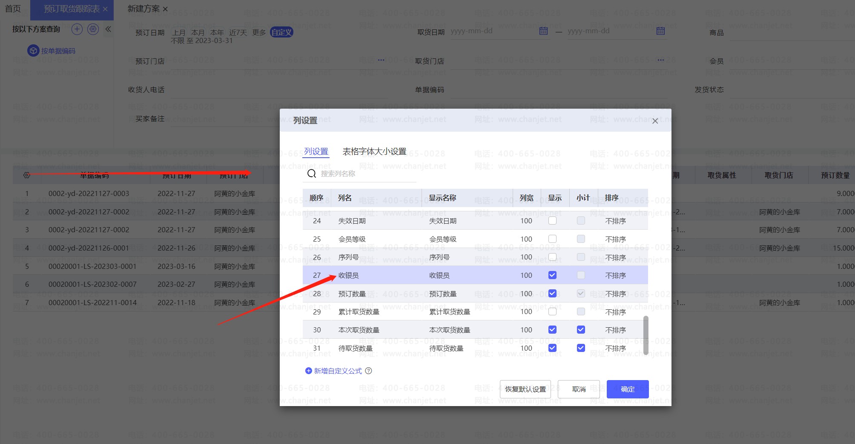Click the 确定 confirm button
855x444 pixels.
click(627, 389)
